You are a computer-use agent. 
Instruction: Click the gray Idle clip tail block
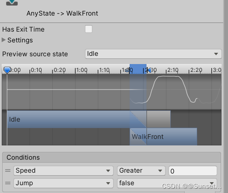tap(159, 119)
